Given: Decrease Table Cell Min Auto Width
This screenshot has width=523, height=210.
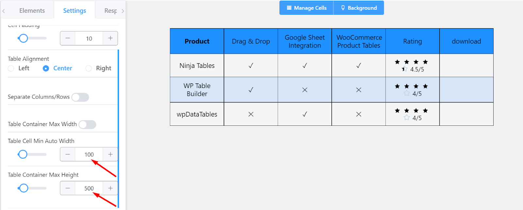Looking at the screenshot, I should (68, 154).
